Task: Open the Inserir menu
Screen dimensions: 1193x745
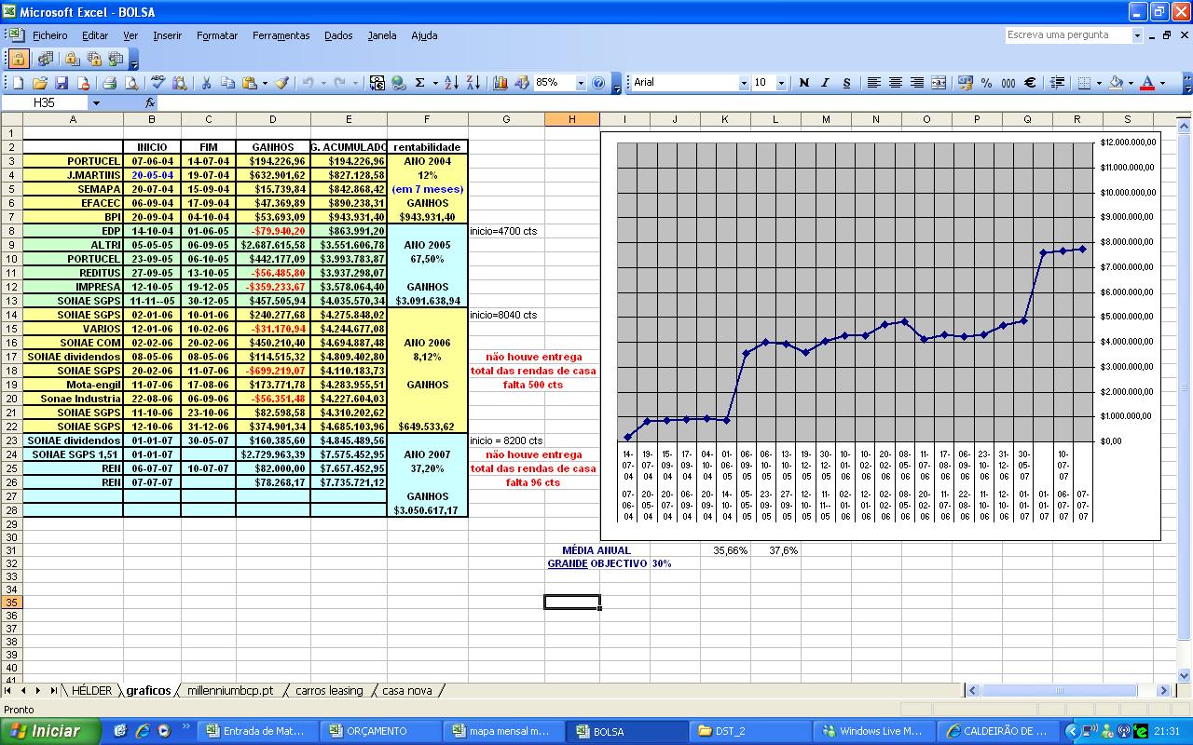Action: (x=168, y=35)
